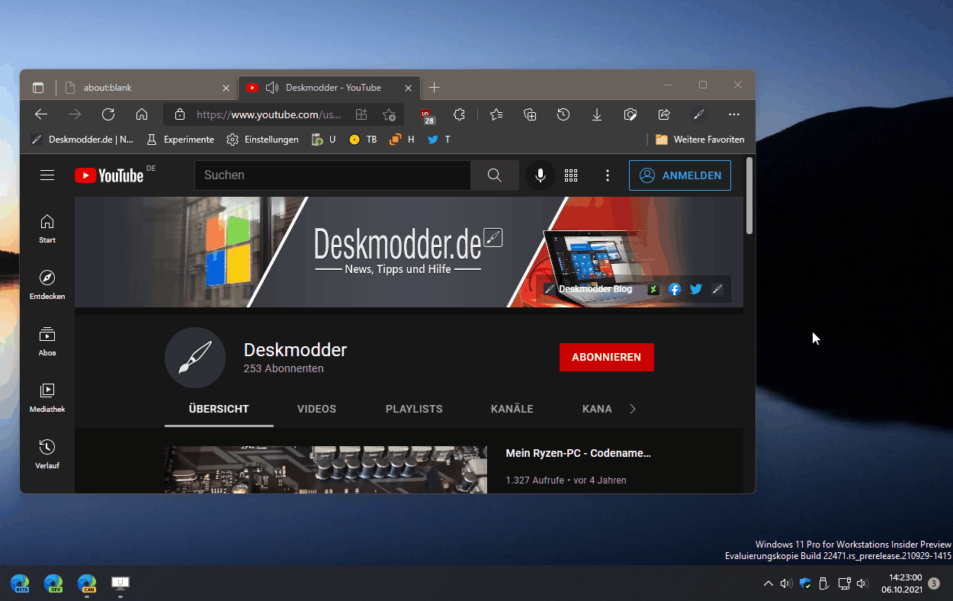Open the Edge profile brush avatar

(x=699, y=114)
